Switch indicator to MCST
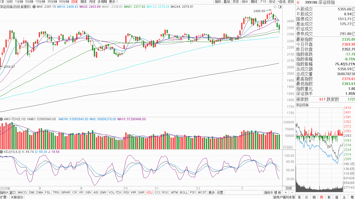The width and height of the screenshot is (355, 199). 202,193
